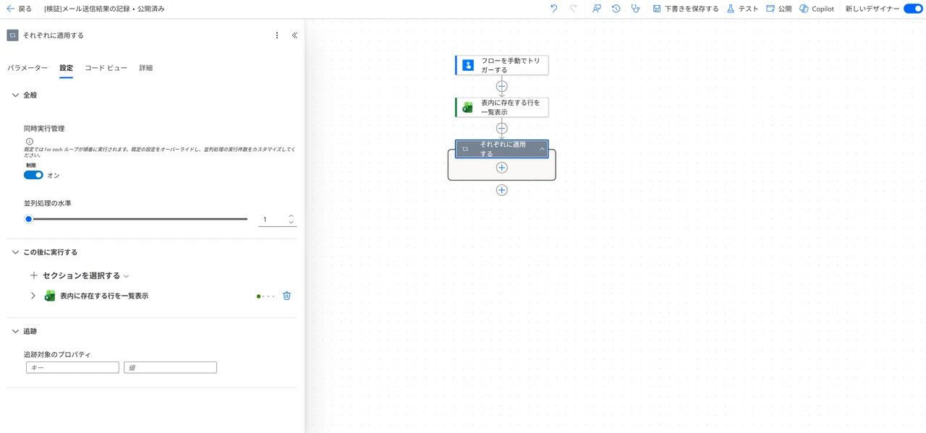
Task: Open the コード ビュー tab
Action: click(x=106, y=68)
